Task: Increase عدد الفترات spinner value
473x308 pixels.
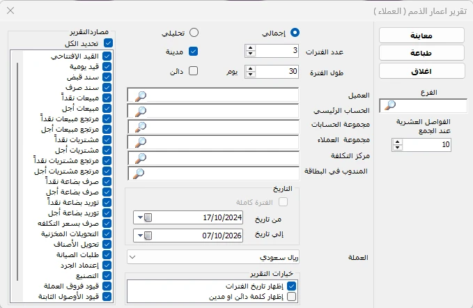Action: click(250, 47)
